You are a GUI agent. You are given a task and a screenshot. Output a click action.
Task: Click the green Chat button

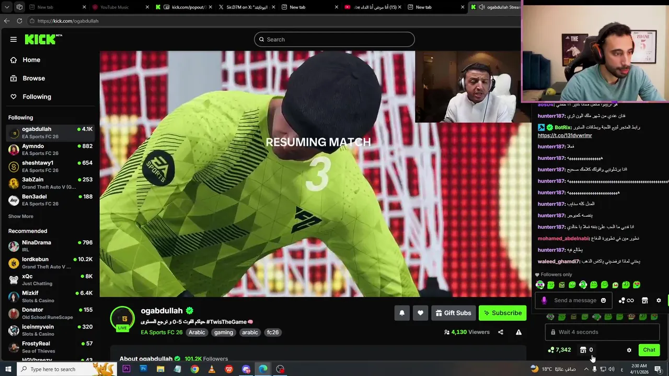649,350
